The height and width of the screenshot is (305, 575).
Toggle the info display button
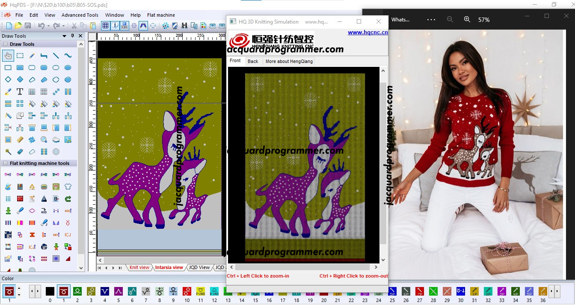coord(115,26)
